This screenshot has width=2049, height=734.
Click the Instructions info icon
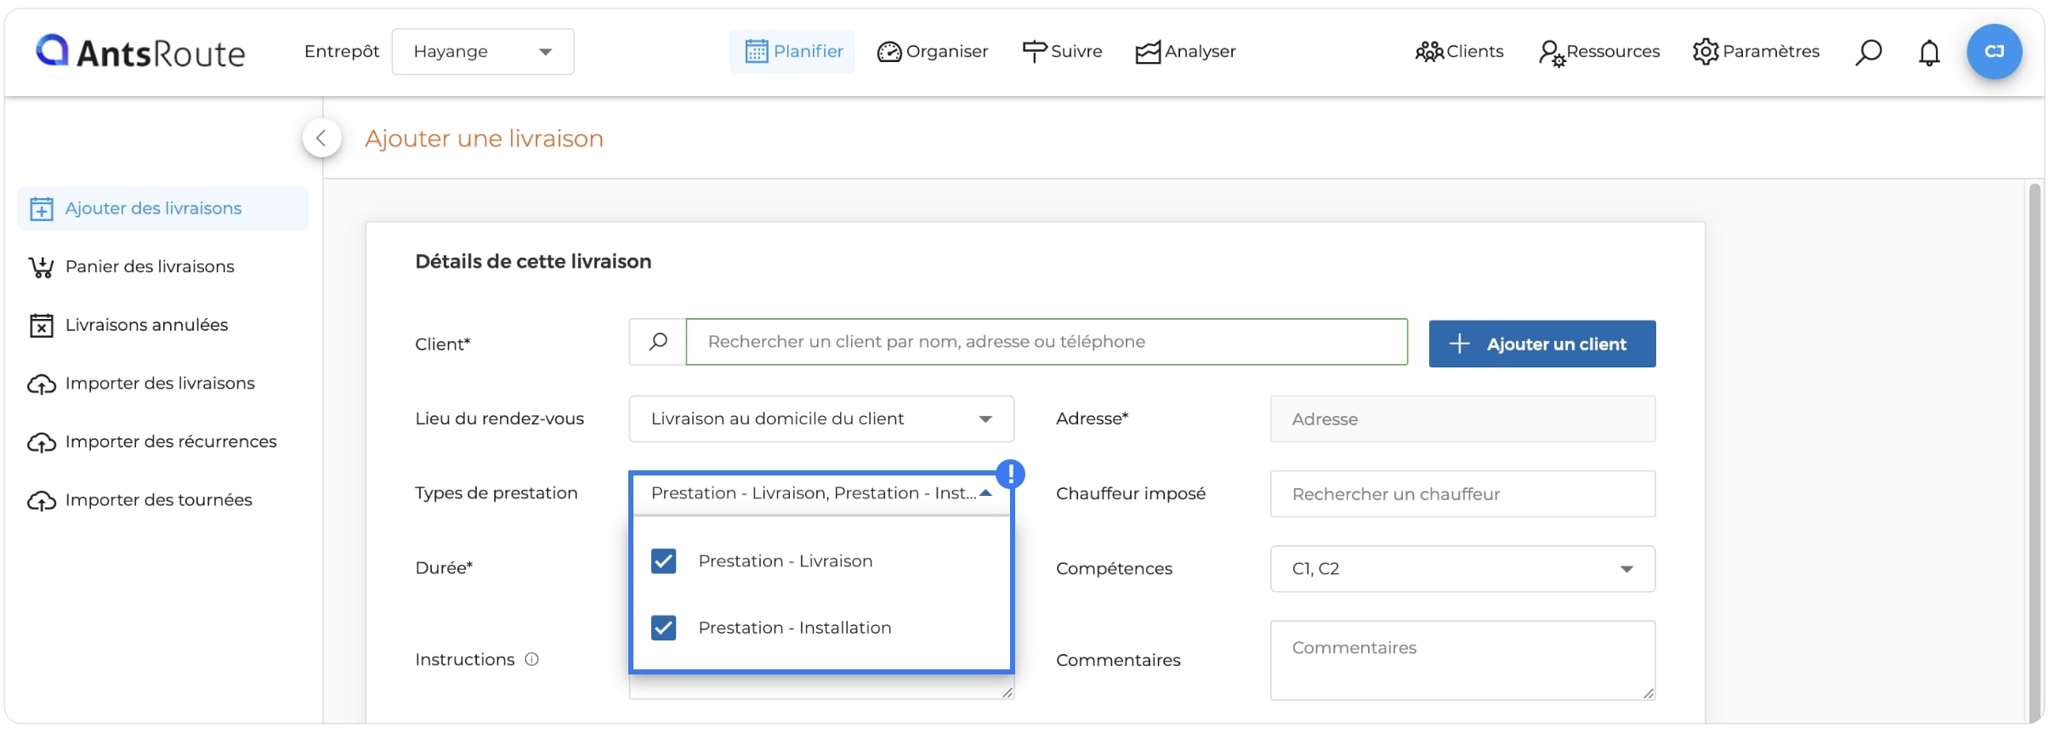(x=531, y=659)
